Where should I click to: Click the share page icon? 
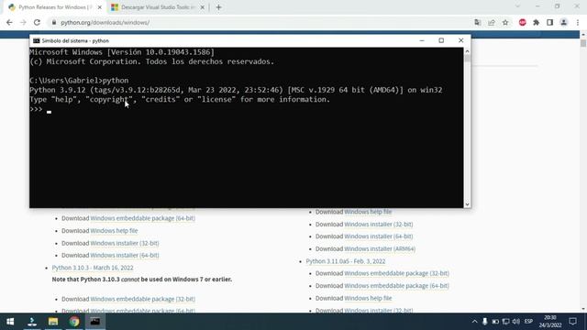click(x=492, y=22)
